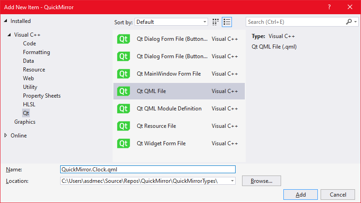Open the dialog help question mark
The image size is (361, 203).
329,7
